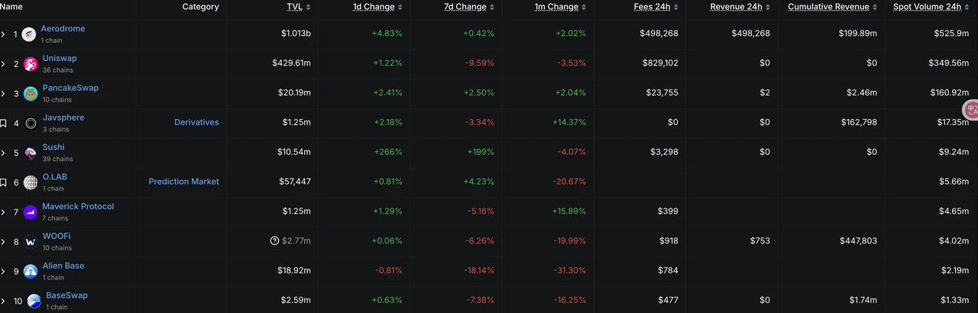978x313 pixels.
Task: Click the Alien Base logo icon
Action: pos(31,272)
